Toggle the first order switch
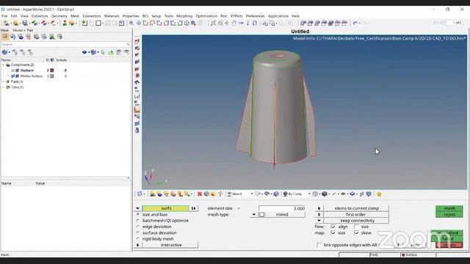 [x=319, y=215]
